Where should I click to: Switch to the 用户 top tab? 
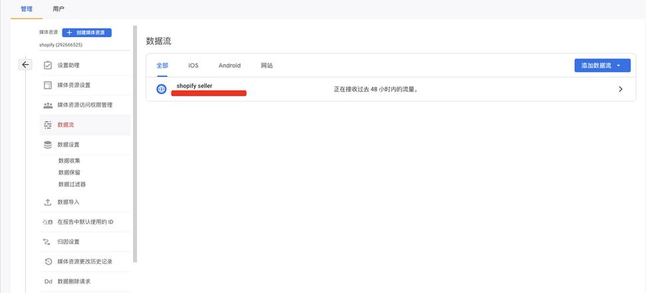pyautogui.click(x=59, y=9)
